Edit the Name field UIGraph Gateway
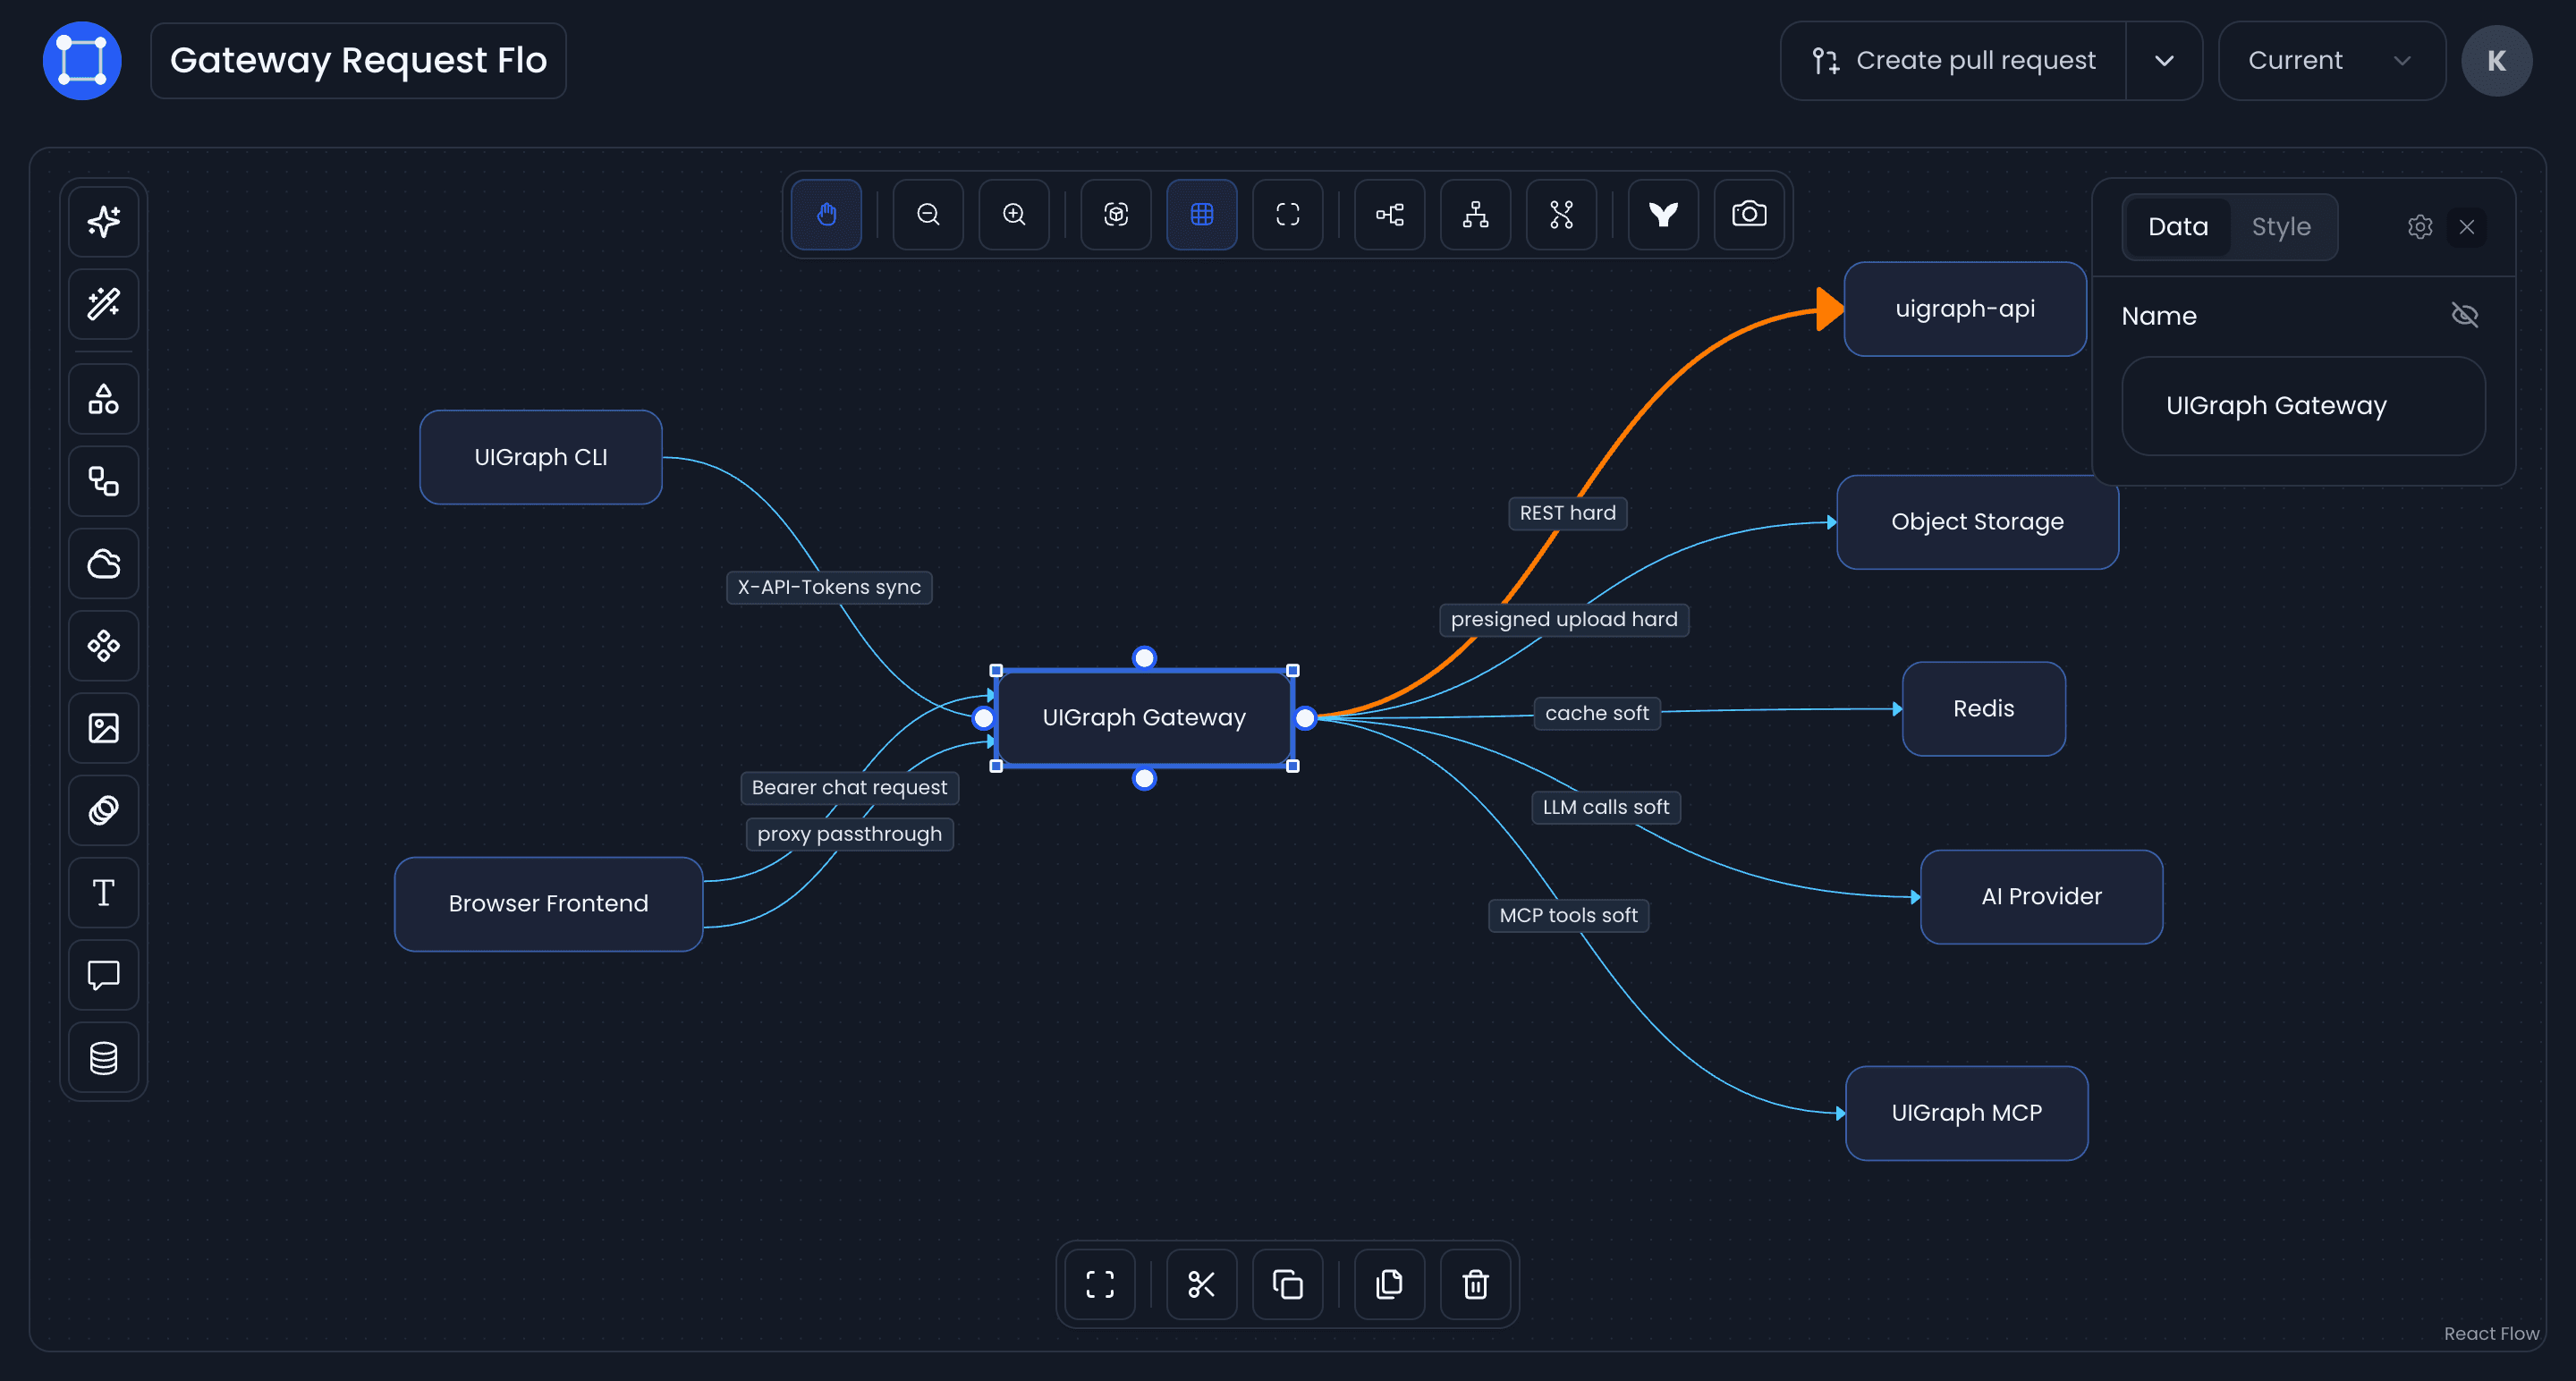2576x1381 pixels. (x=2303, y=406)
